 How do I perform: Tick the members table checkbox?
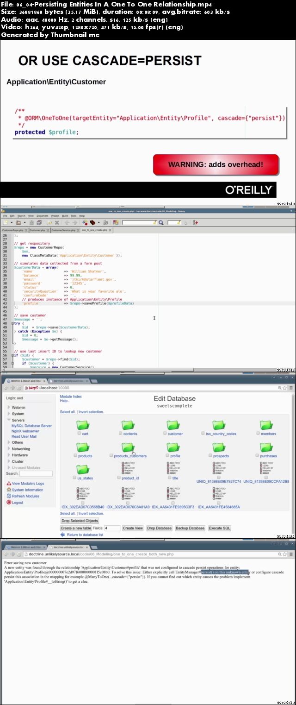point(258,434)
